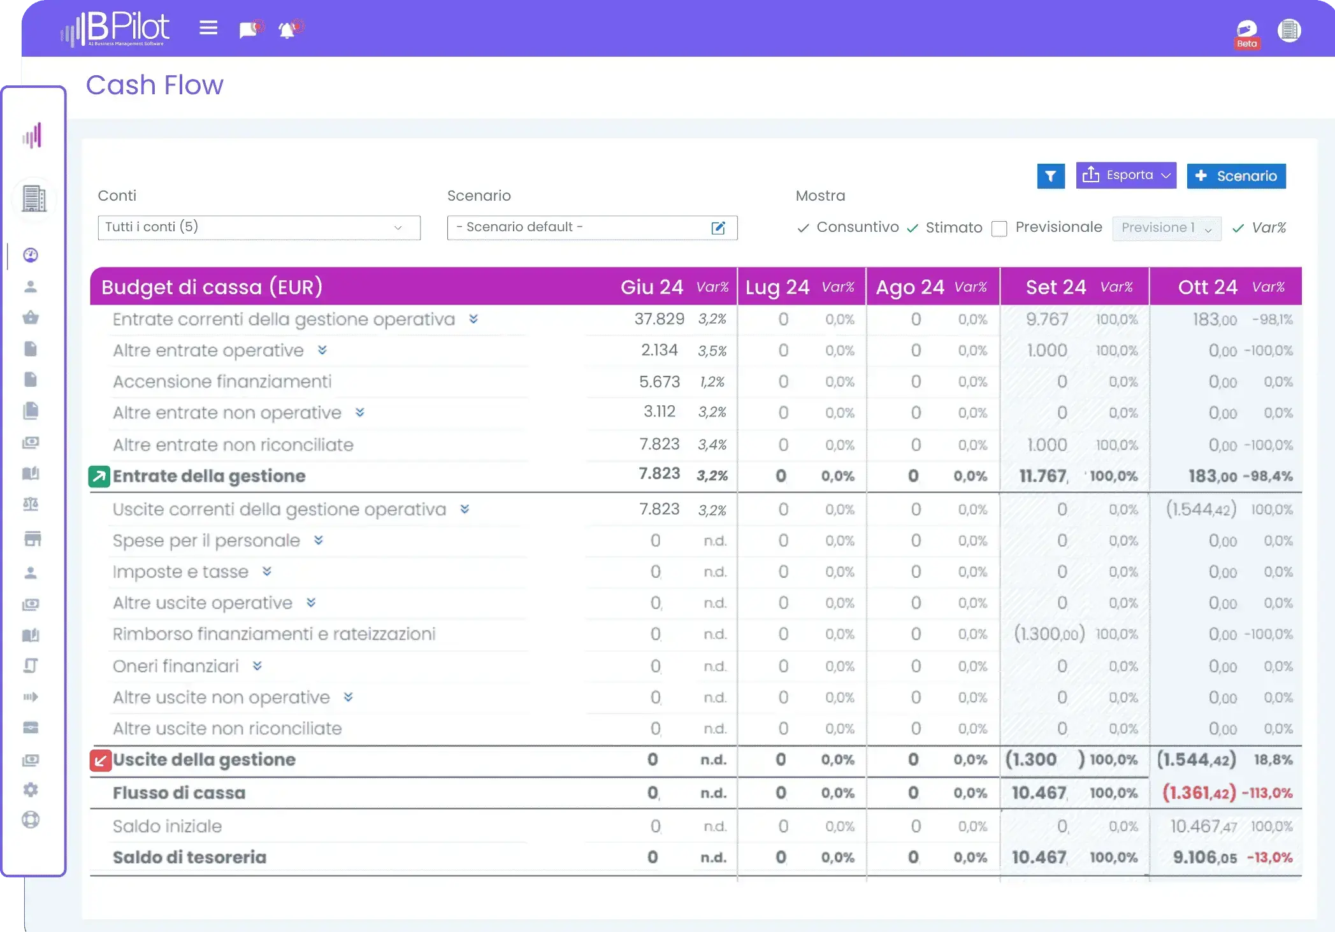This screenshot has height=932, width=1335.
Task: Open the storefront icon in the sidebar
Action: 32,538
